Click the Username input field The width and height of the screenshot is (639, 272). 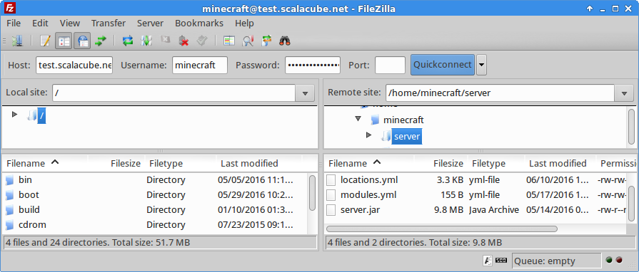pyautogui.click(x=200, y=65)
